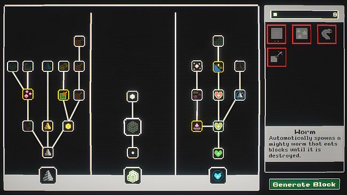This screenshot has height=195, width=347.
Task: Select the Worm ability slot
Action: tap(327, 34)
